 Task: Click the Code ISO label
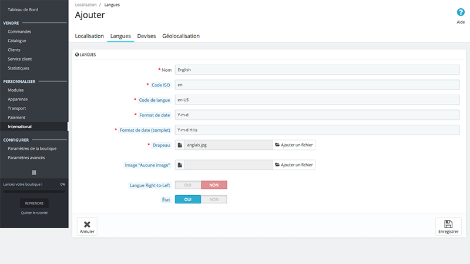click(x=160, y=85)
